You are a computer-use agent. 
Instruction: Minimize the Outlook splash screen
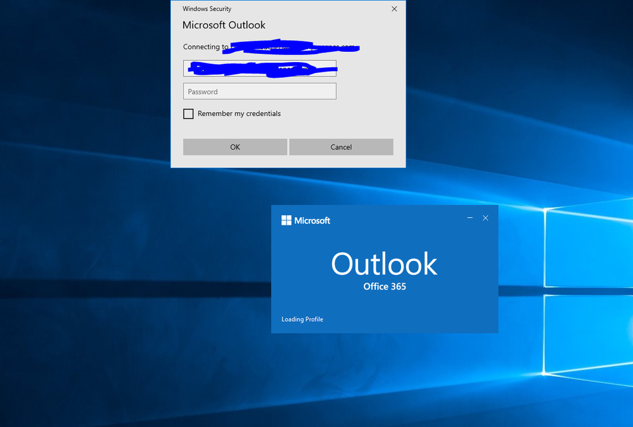coord(470,218)
